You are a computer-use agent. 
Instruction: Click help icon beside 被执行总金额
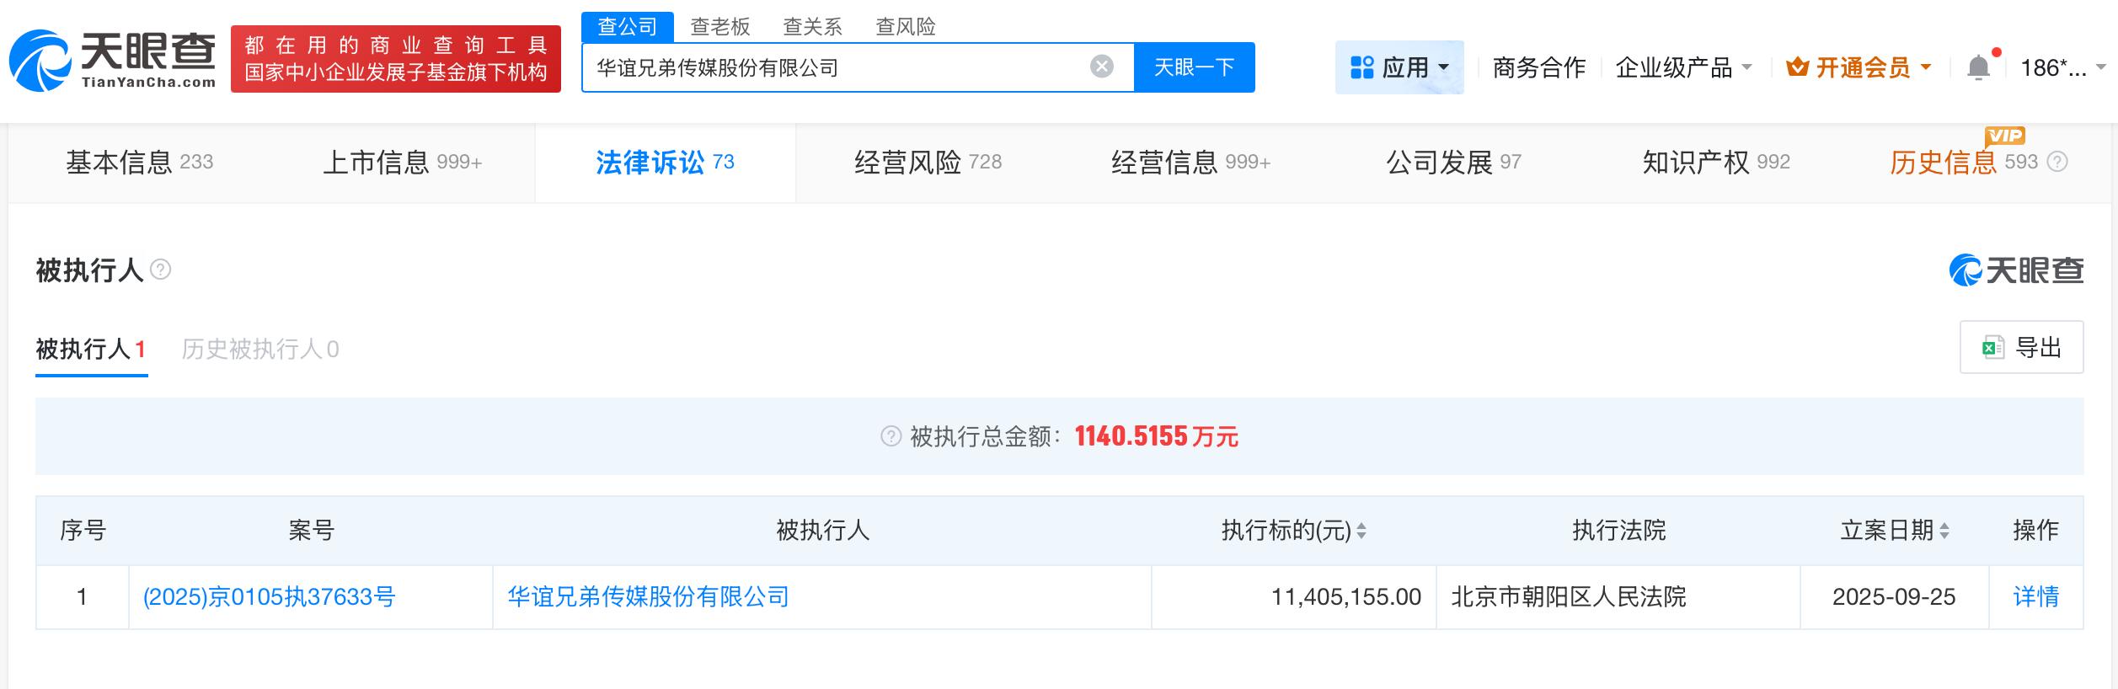point(891,436)
